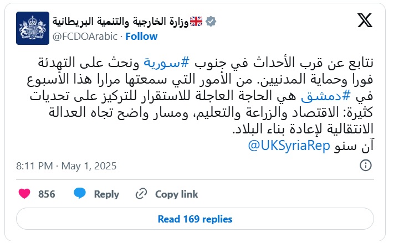
Task: Open the @FCDOArabic handle link
Action: 85,37
